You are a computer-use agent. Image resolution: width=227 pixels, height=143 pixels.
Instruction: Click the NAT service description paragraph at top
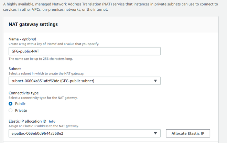coord(110,7)
